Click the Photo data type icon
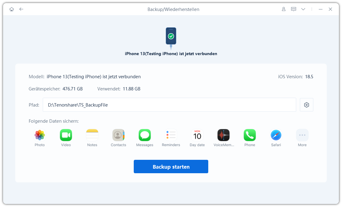342x207 pixels. [x=40, y=135]
